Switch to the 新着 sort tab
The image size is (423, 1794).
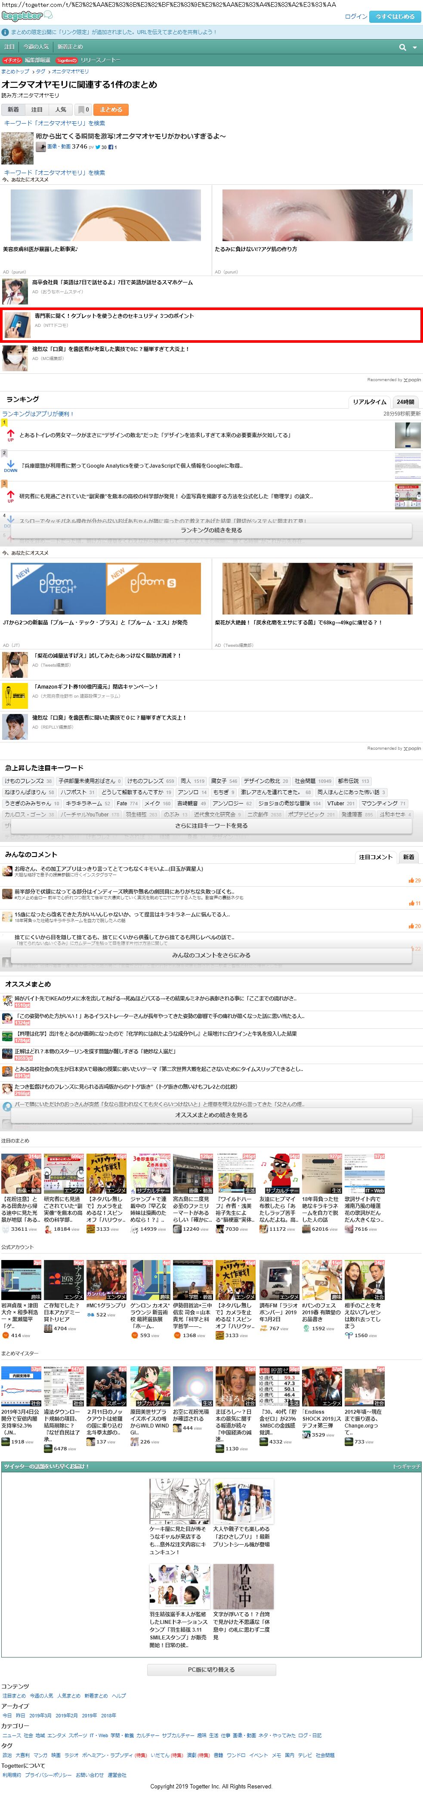pyautogui.click(x=13, y=109)
